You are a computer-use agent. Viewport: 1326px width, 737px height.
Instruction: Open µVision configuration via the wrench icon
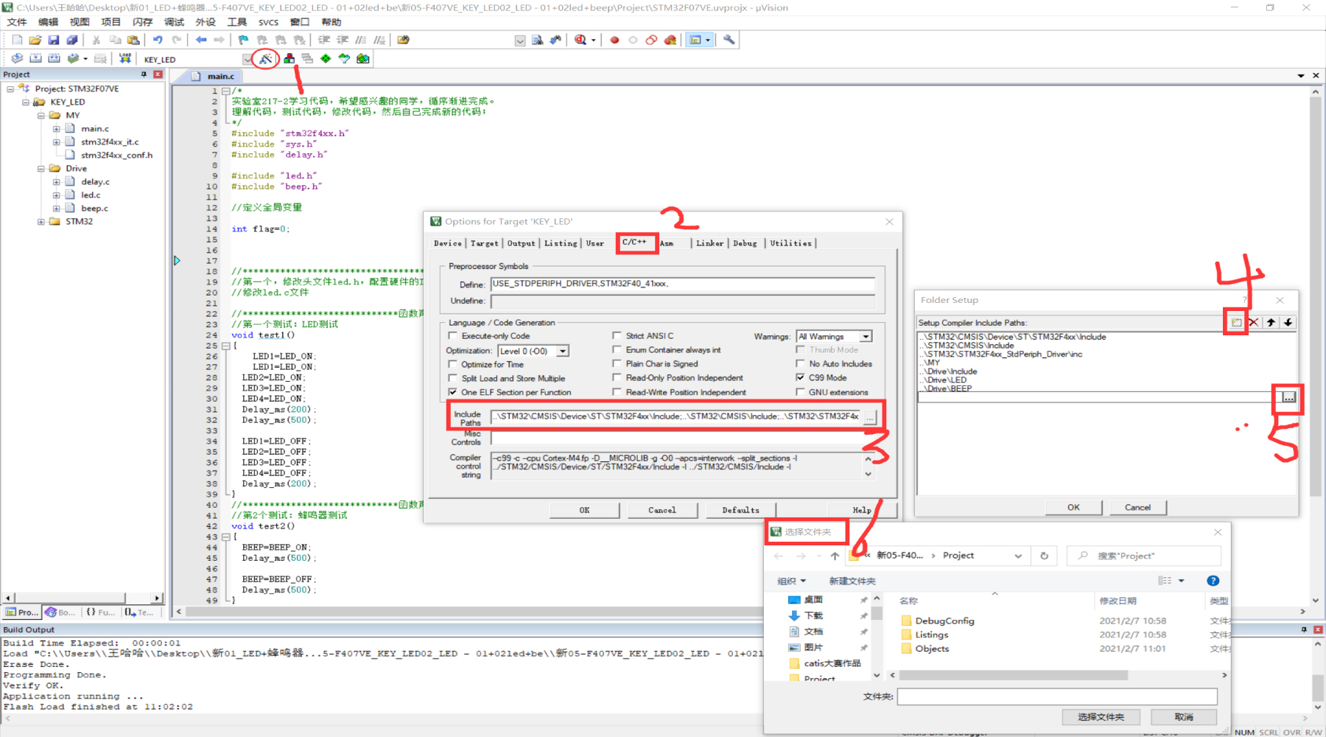(x=729, y=40)
